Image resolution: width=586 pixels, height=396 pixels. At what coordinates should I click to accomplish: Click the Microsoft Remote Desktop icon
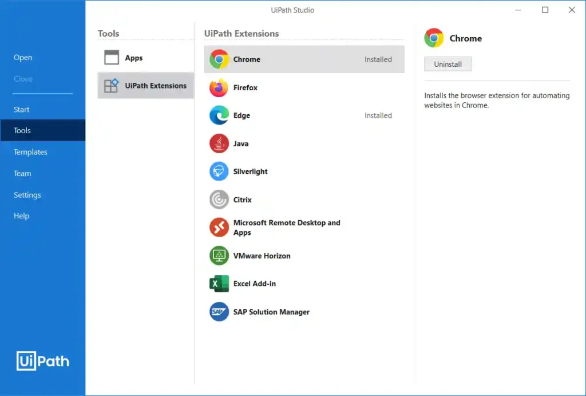pos(219,227)
